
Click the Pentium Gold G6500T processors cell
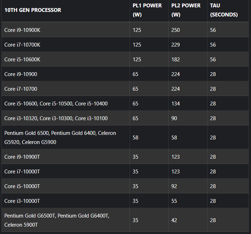pyautogui.click(x=57, y=220)
